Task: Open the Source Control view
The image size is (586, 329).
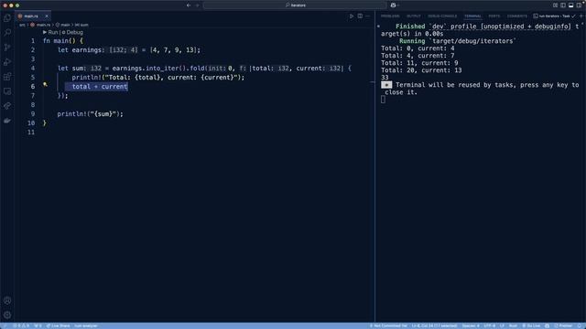Action: click(x=7, y=48)
